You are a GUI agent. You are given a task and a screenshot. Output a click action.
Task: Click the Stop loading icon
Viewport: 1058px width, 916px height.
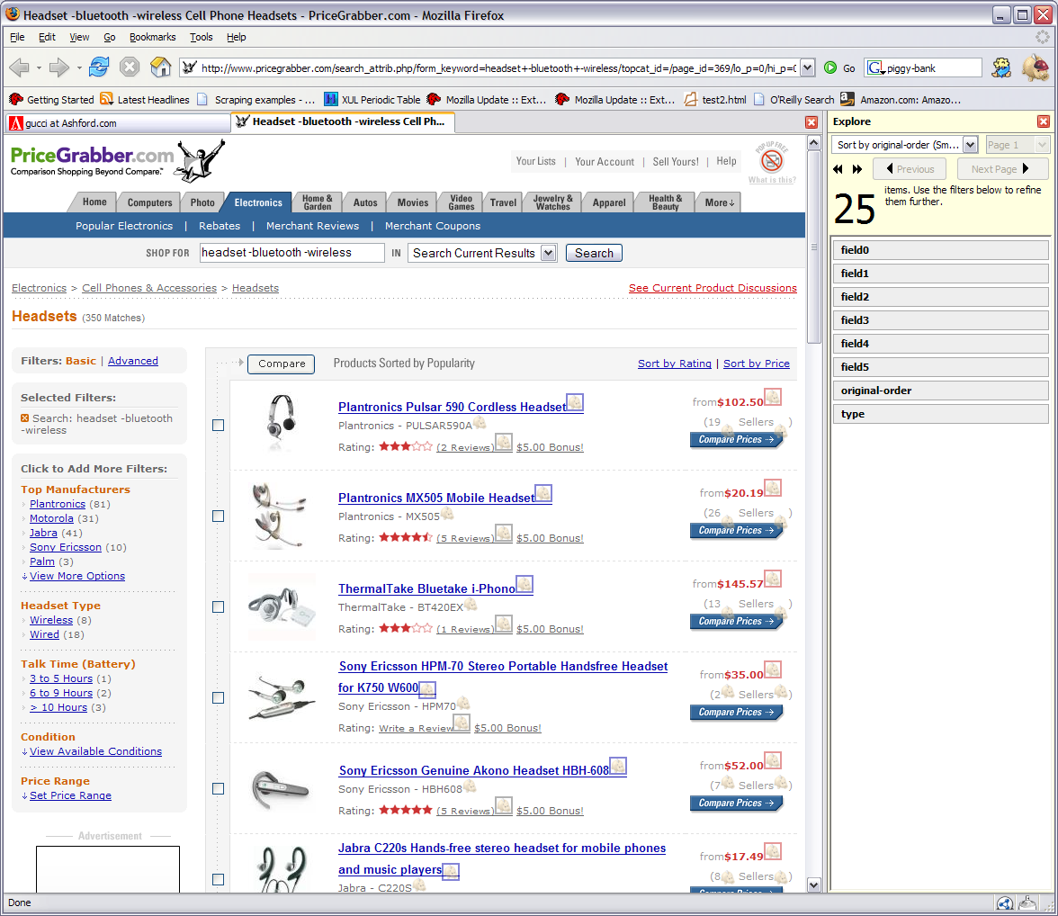[130, 67]
